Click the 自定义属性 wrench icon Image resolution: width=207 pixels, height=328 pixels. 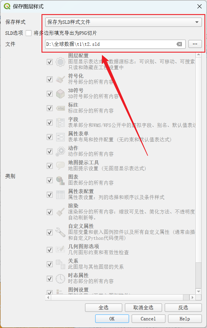[60, 232]
